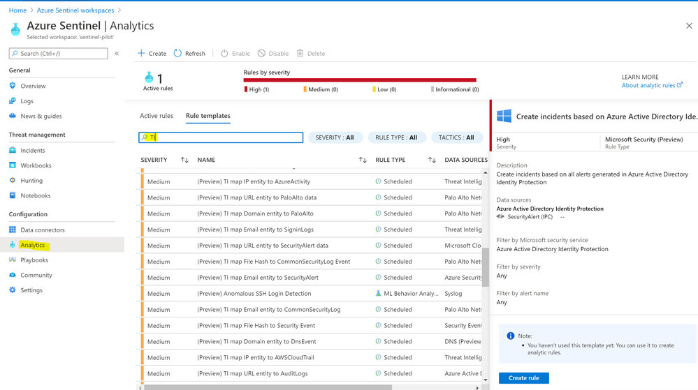The image size is (698, 390).
Task: Open Azure Sentinel workspaces breadcrumb
Action: click(x=75, y=10)
